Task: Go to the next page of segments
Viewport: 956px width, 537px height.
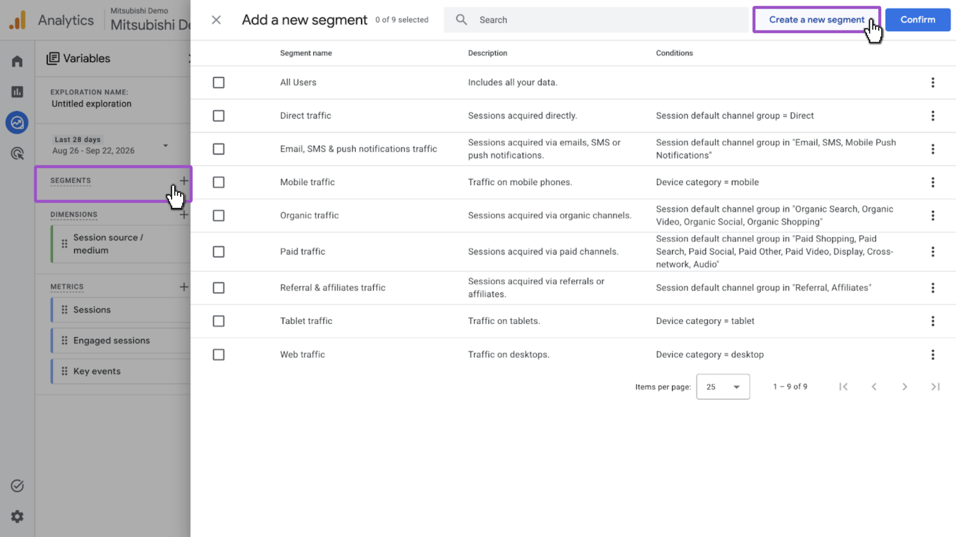Action: [x=904, y=387]
